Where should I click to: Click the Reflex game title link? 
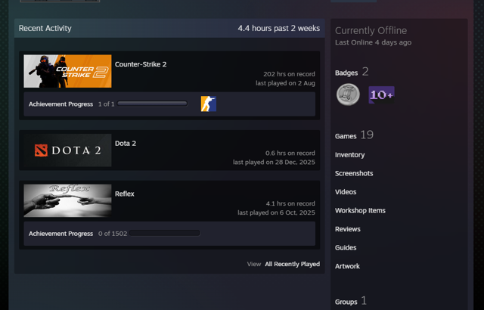(x=124, y=194)
